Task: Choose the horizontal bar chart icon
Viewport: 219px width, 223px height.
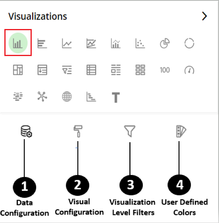Action: (x=42, y=43)
